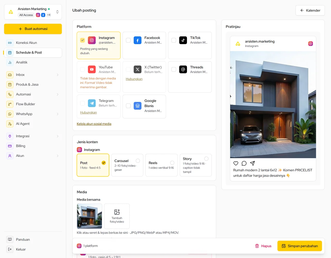The image size is (331, 258).
Task: Click the Produk & Jasa bag icon
Action: 10,85
